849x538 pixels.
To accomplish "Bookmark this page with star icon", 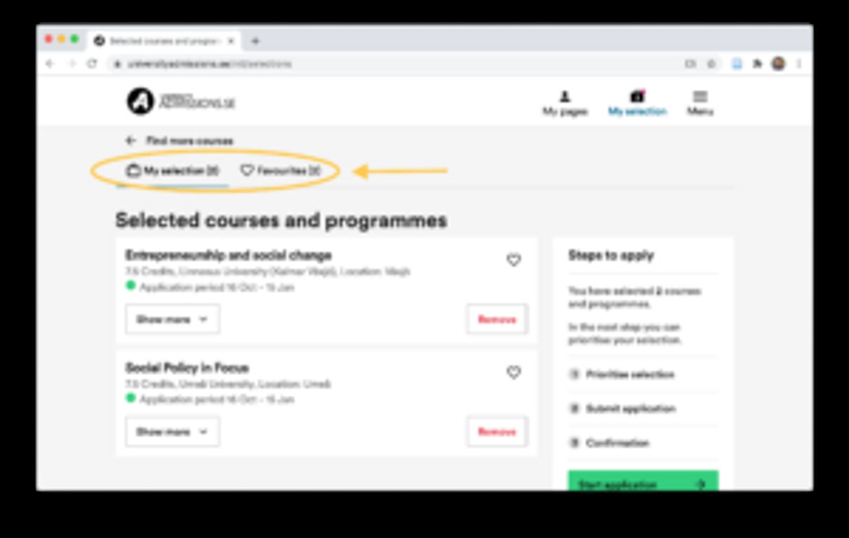I will 711,64.
